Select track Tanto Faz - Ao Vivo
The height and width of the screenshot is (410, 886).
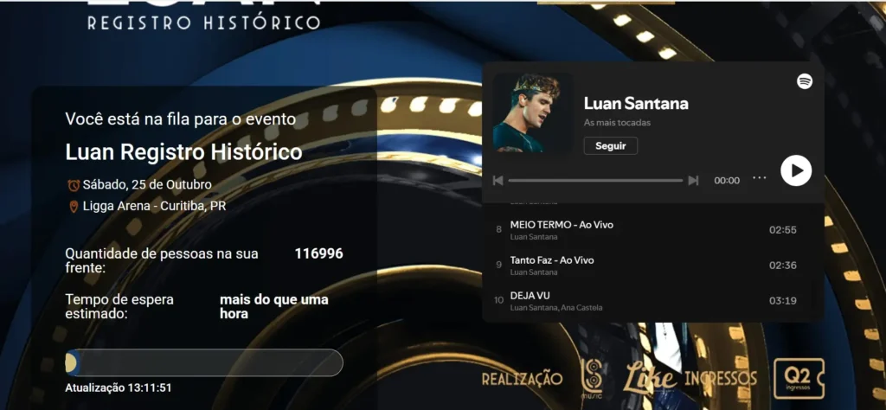coord(647,266)
